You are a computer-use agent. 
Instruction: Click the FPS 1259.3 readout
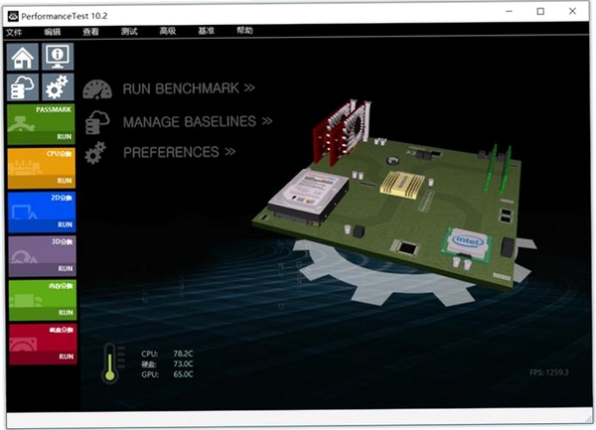[x=549, y=372]
